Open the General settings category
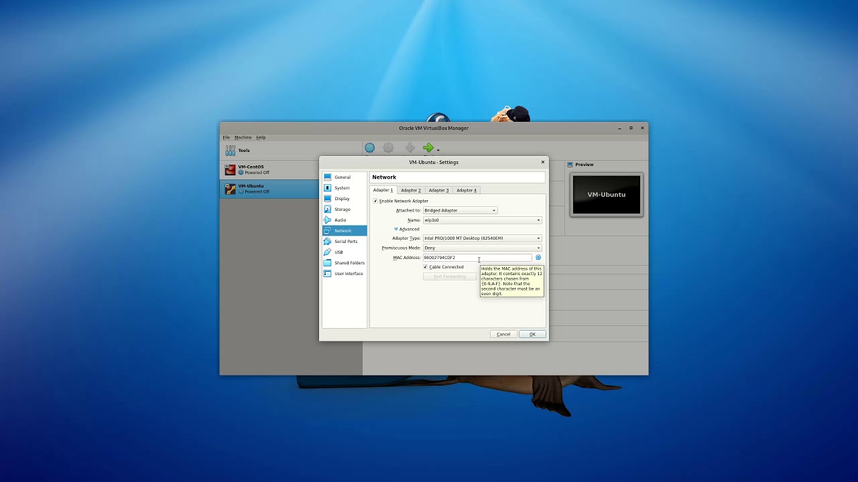 coord(344,177)
